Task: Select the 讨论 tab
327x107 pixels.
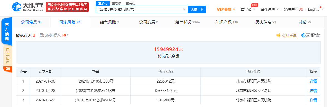Action: click(x=305, y=22)
